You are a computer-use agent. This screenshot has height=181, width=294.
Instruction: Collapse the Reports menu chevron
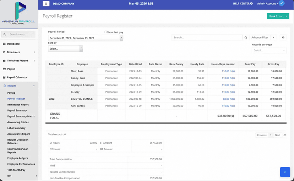coord(34,86)
